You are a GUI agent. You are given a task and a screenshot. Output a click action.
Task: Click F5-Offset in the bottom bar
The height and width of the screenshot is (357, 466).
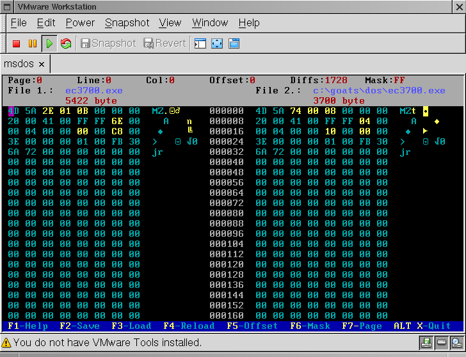[x=252, y=326]
